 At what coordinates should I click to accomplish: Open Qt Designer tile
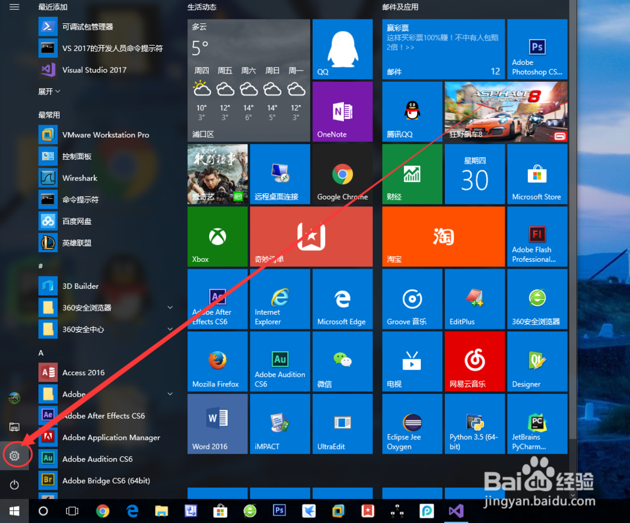pyautogui.click(x=537, y=361)
